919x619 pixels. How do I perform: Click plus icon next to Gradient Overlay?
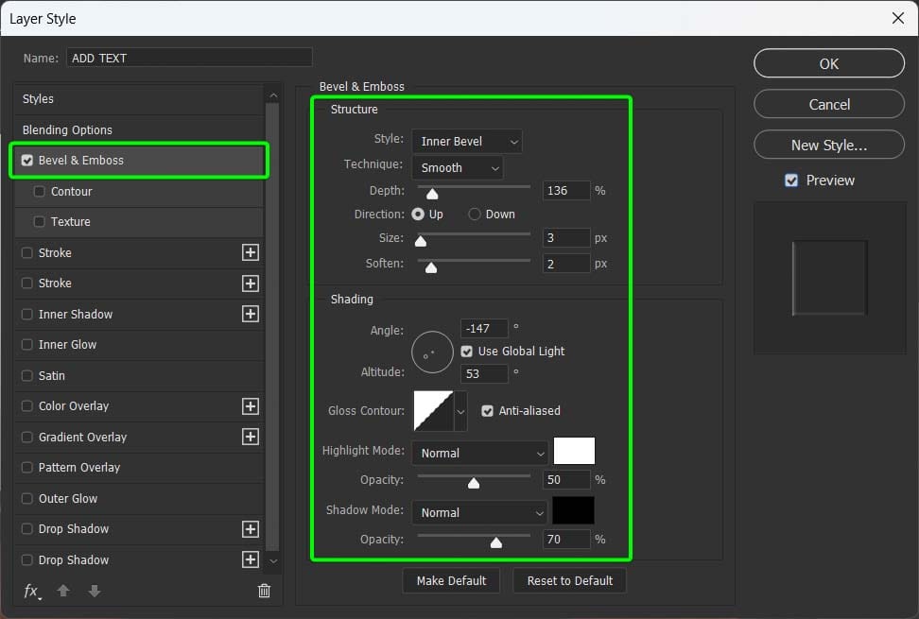click(251, 437)
